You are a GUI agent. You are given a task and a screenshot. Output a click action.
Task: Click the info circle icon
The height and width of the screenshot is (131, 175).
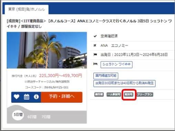pos(36,97)
